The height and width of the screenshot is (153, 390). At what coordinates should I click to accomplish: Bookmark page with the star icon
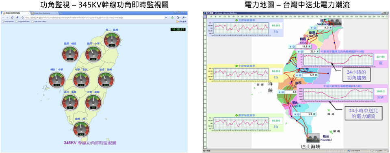pos(23,17)
